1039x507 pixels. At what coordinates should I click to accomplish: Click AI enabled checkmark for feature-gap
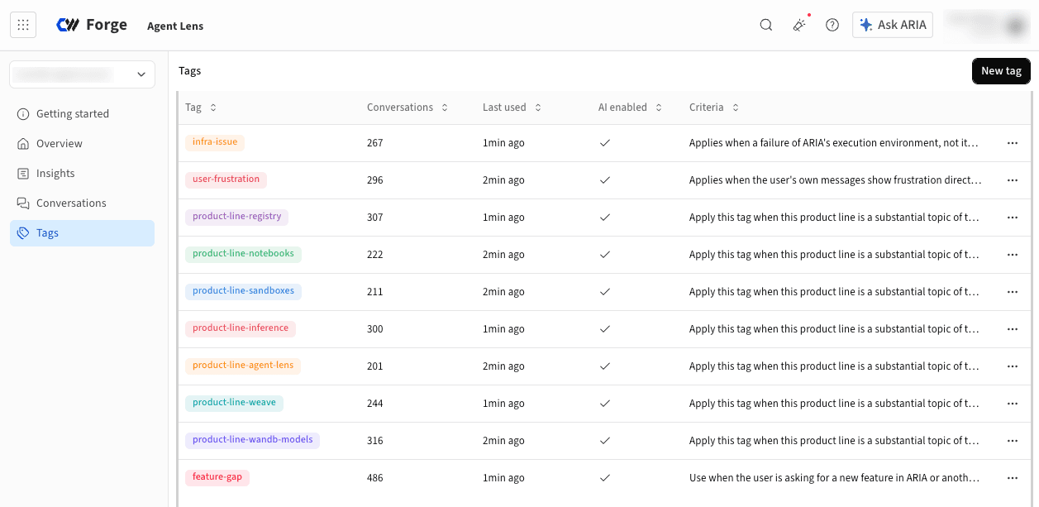tap(605, 478)
